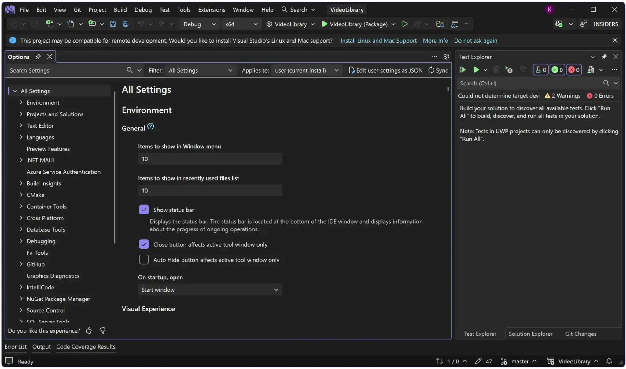Screen dimensions: 626x369
Task: Click the Live Share icon beside INSIDERS
Action: tap(584, 24)
